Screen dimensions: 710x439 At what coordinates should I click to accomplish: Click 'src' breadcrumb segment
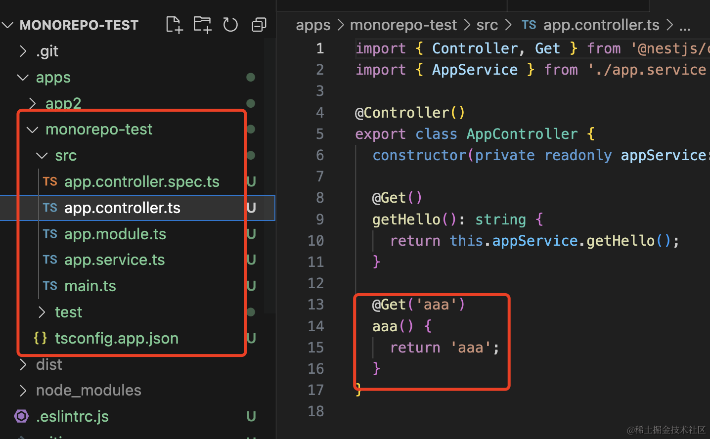[x=487, y=25]
